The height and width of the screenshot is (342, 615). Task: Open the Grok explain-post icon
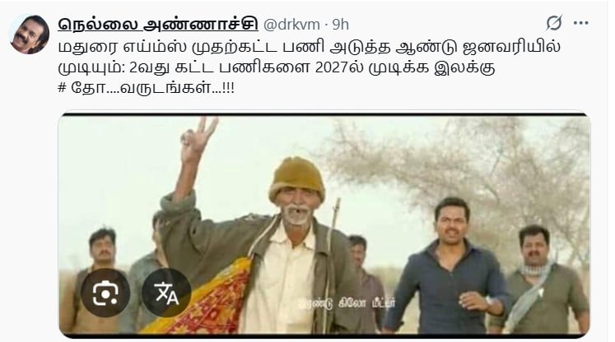point(554,23)
